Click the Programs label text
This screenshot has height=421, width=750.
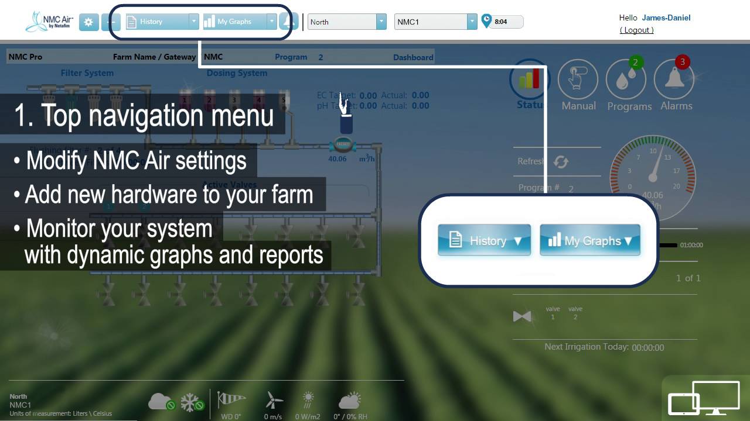pos(630,106)
